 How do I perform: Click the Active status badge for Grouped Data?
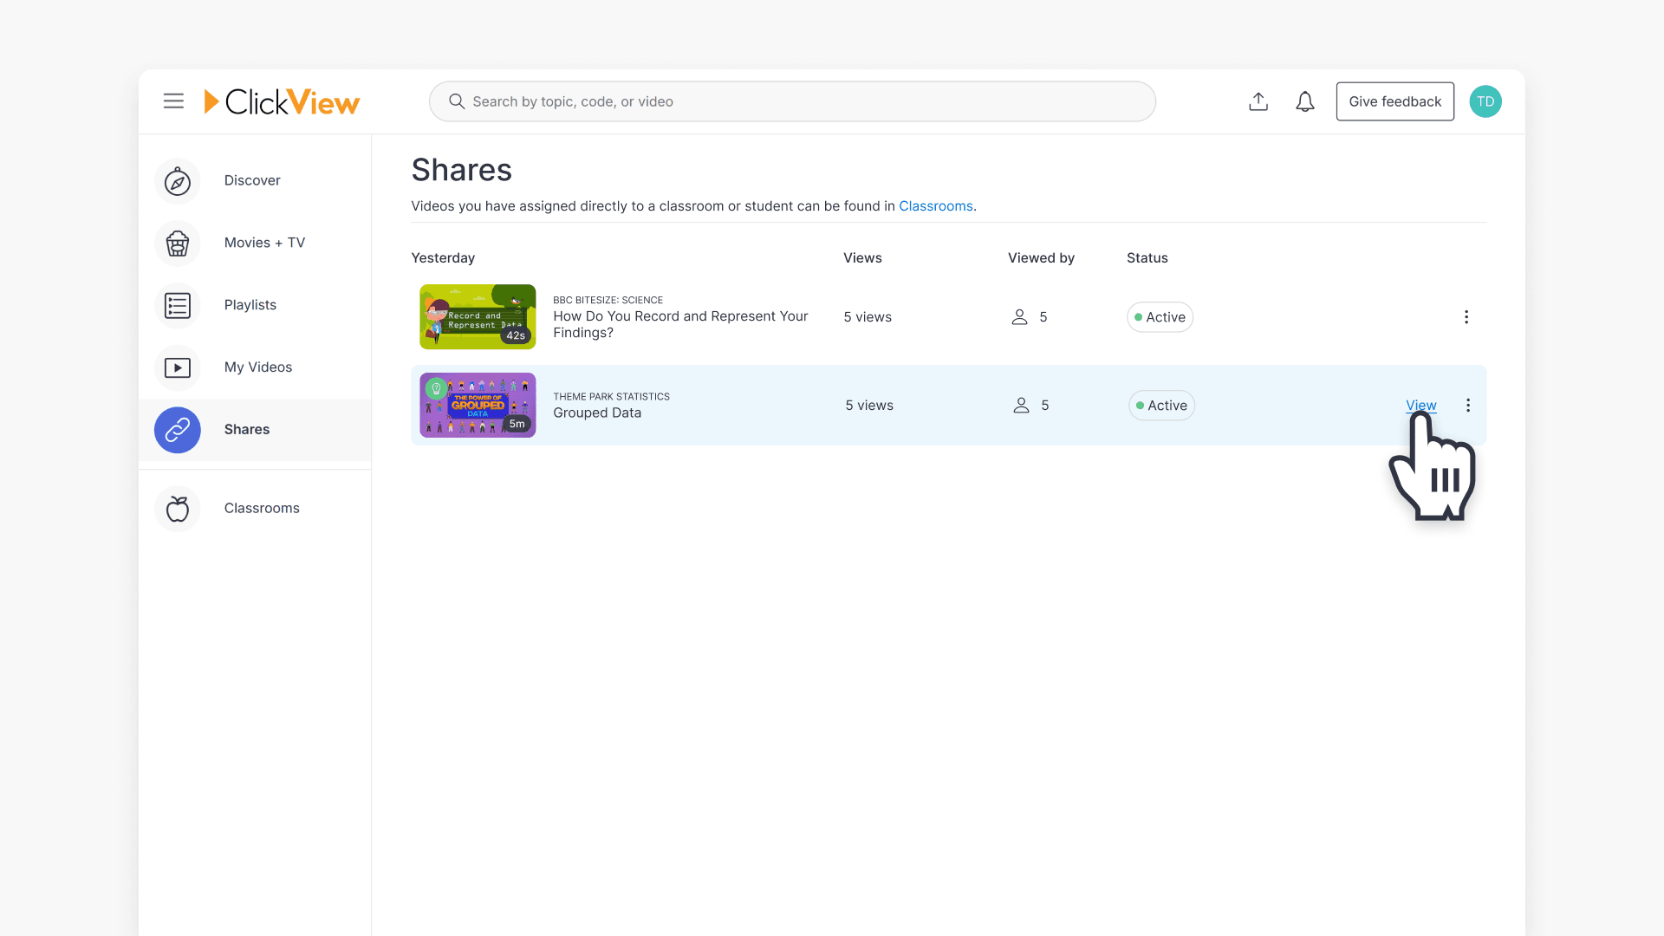coord(1161,405)
